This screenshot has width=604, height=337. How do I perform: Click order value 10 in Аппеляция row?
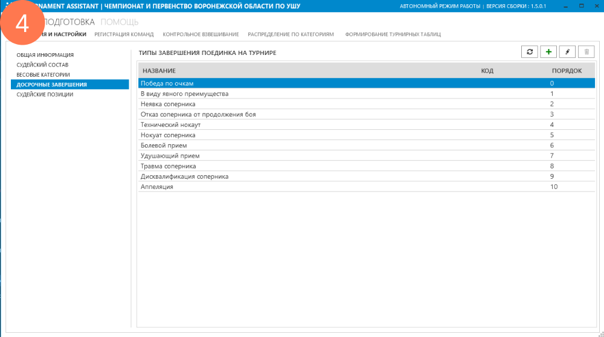point(553,187)
